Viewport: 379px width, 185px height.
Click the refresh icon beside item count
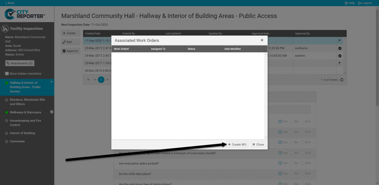tap(342, 80)
